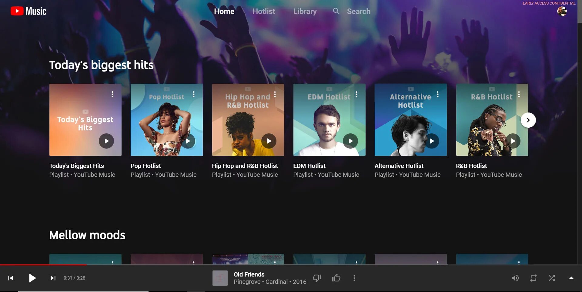Toggle shuffle mode
Image resolution: width=582 pixels, height=292 pixels.
(x=552, y=278)
